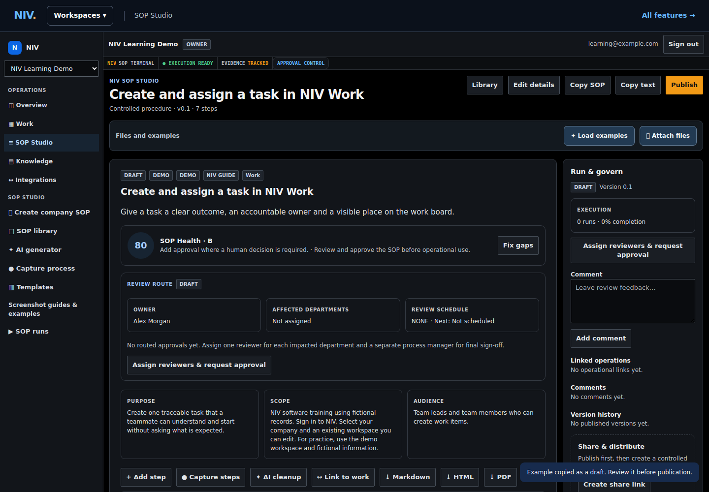Image resolution: width=709 pixels, height=492 pixels.
Task: Click Assign reviewers button in review route
Action: 199,365
